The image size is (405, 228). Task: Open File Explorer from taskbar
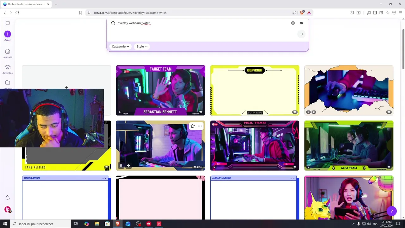(x=97, y=224)
